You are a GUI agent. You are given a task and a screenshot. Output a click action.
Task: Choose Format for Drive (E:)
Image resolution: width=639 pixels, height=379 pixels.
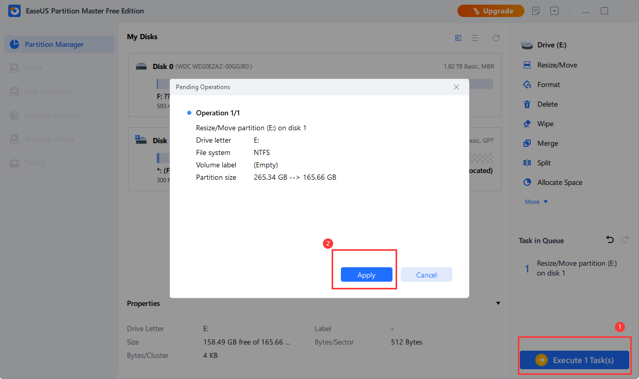click(542, 84)
